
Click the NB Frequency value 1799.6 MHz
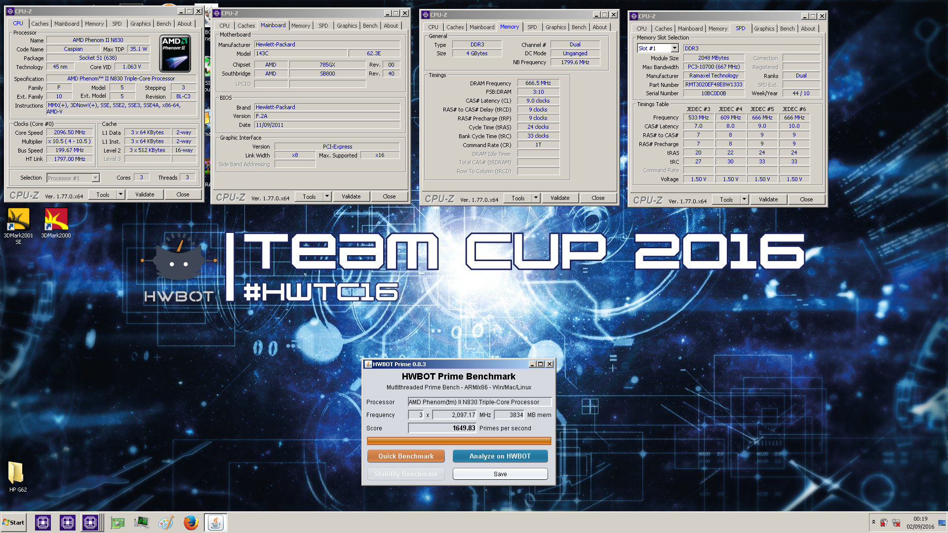coord(575,62)
